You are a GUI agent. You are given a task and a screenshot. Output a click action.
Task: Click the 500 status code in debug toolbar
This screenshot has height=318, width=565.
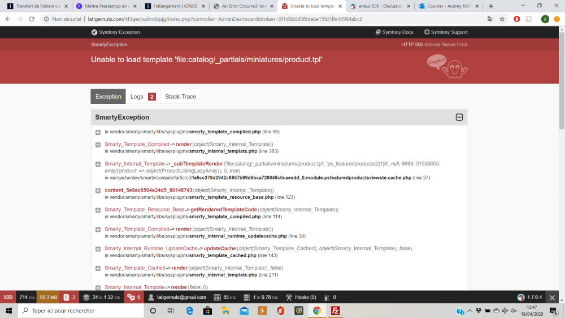pyautogui.click(x=8, y=297)
